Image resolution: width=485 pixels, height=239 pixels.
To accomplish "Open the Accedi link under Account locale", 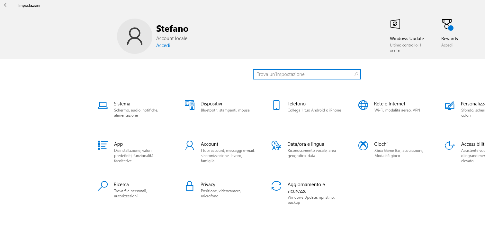I will (163, 45).
